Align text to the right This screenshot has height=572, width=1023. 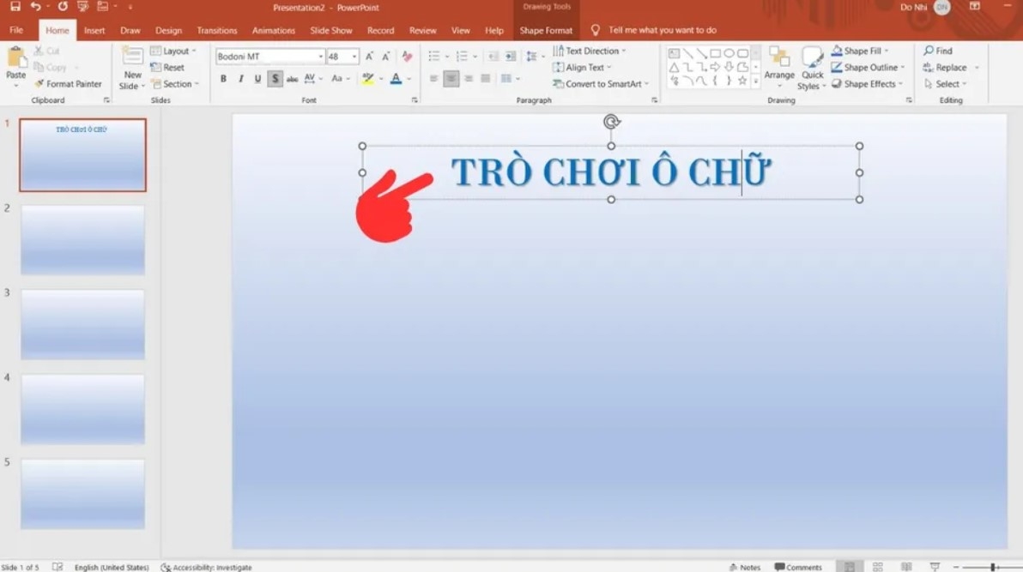[469, 79]
